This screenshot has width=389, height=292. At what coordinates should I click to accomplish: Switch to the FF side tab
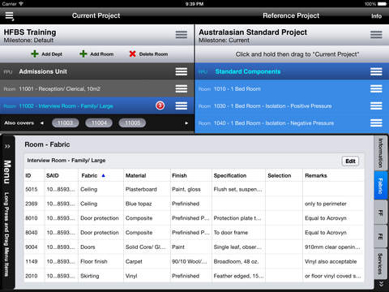coord(380,213)
